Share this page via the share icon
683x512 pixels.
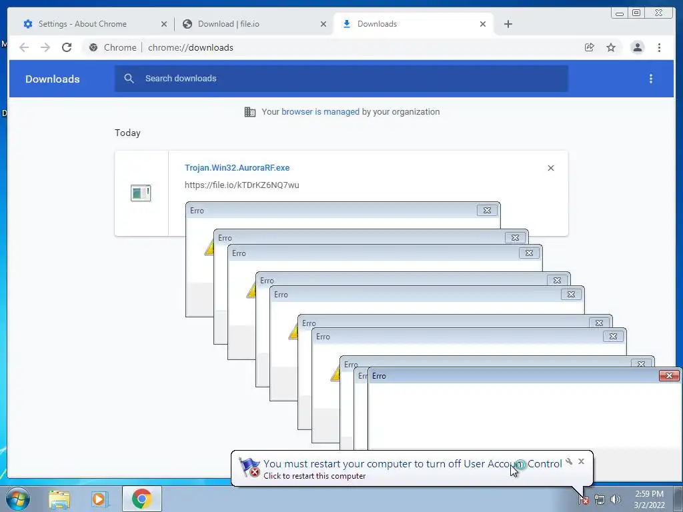(590, 47)
